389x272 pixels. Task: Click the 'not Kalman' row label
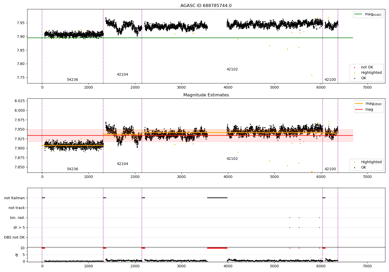click(15, 198)
